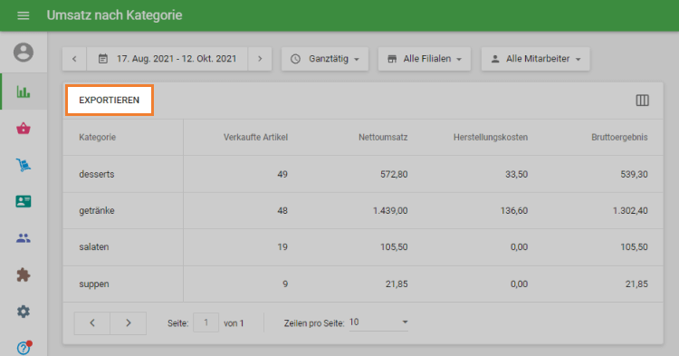Expand the Alle Mitarbeiter dropdown
Image resolution: width=679 pixels, height=356 pixels.
pyautogui.click(x=536, y=59)
